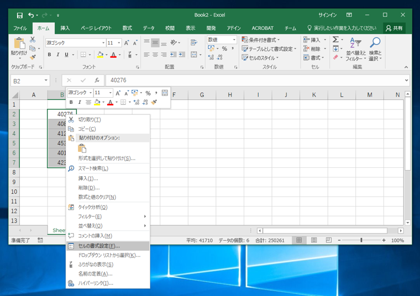This screenshot has width=420, height=296.
Task: Click AutoSum sigma icon in editing group
Action: point(335,40)
